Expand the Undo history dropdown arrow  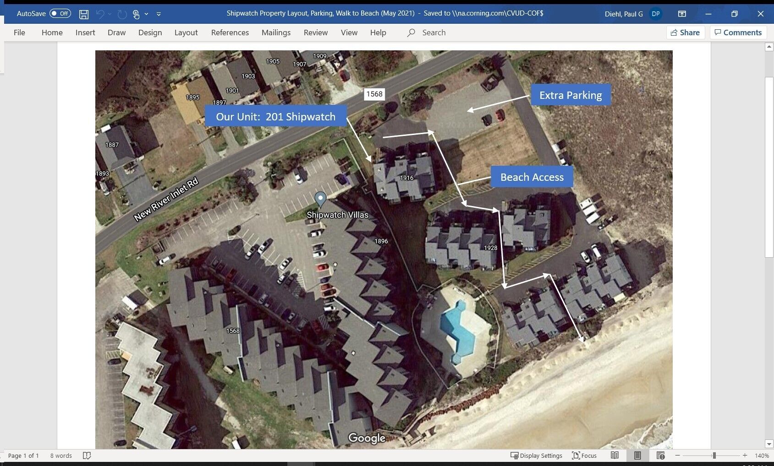tap(110, 14)
